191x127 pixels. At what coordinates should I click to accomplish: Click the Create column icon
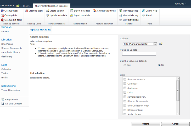click(48, 11)
